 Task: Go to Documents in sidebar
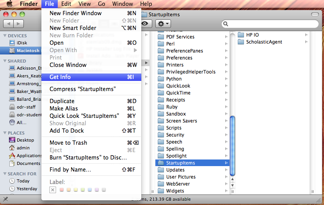[25, 163]
